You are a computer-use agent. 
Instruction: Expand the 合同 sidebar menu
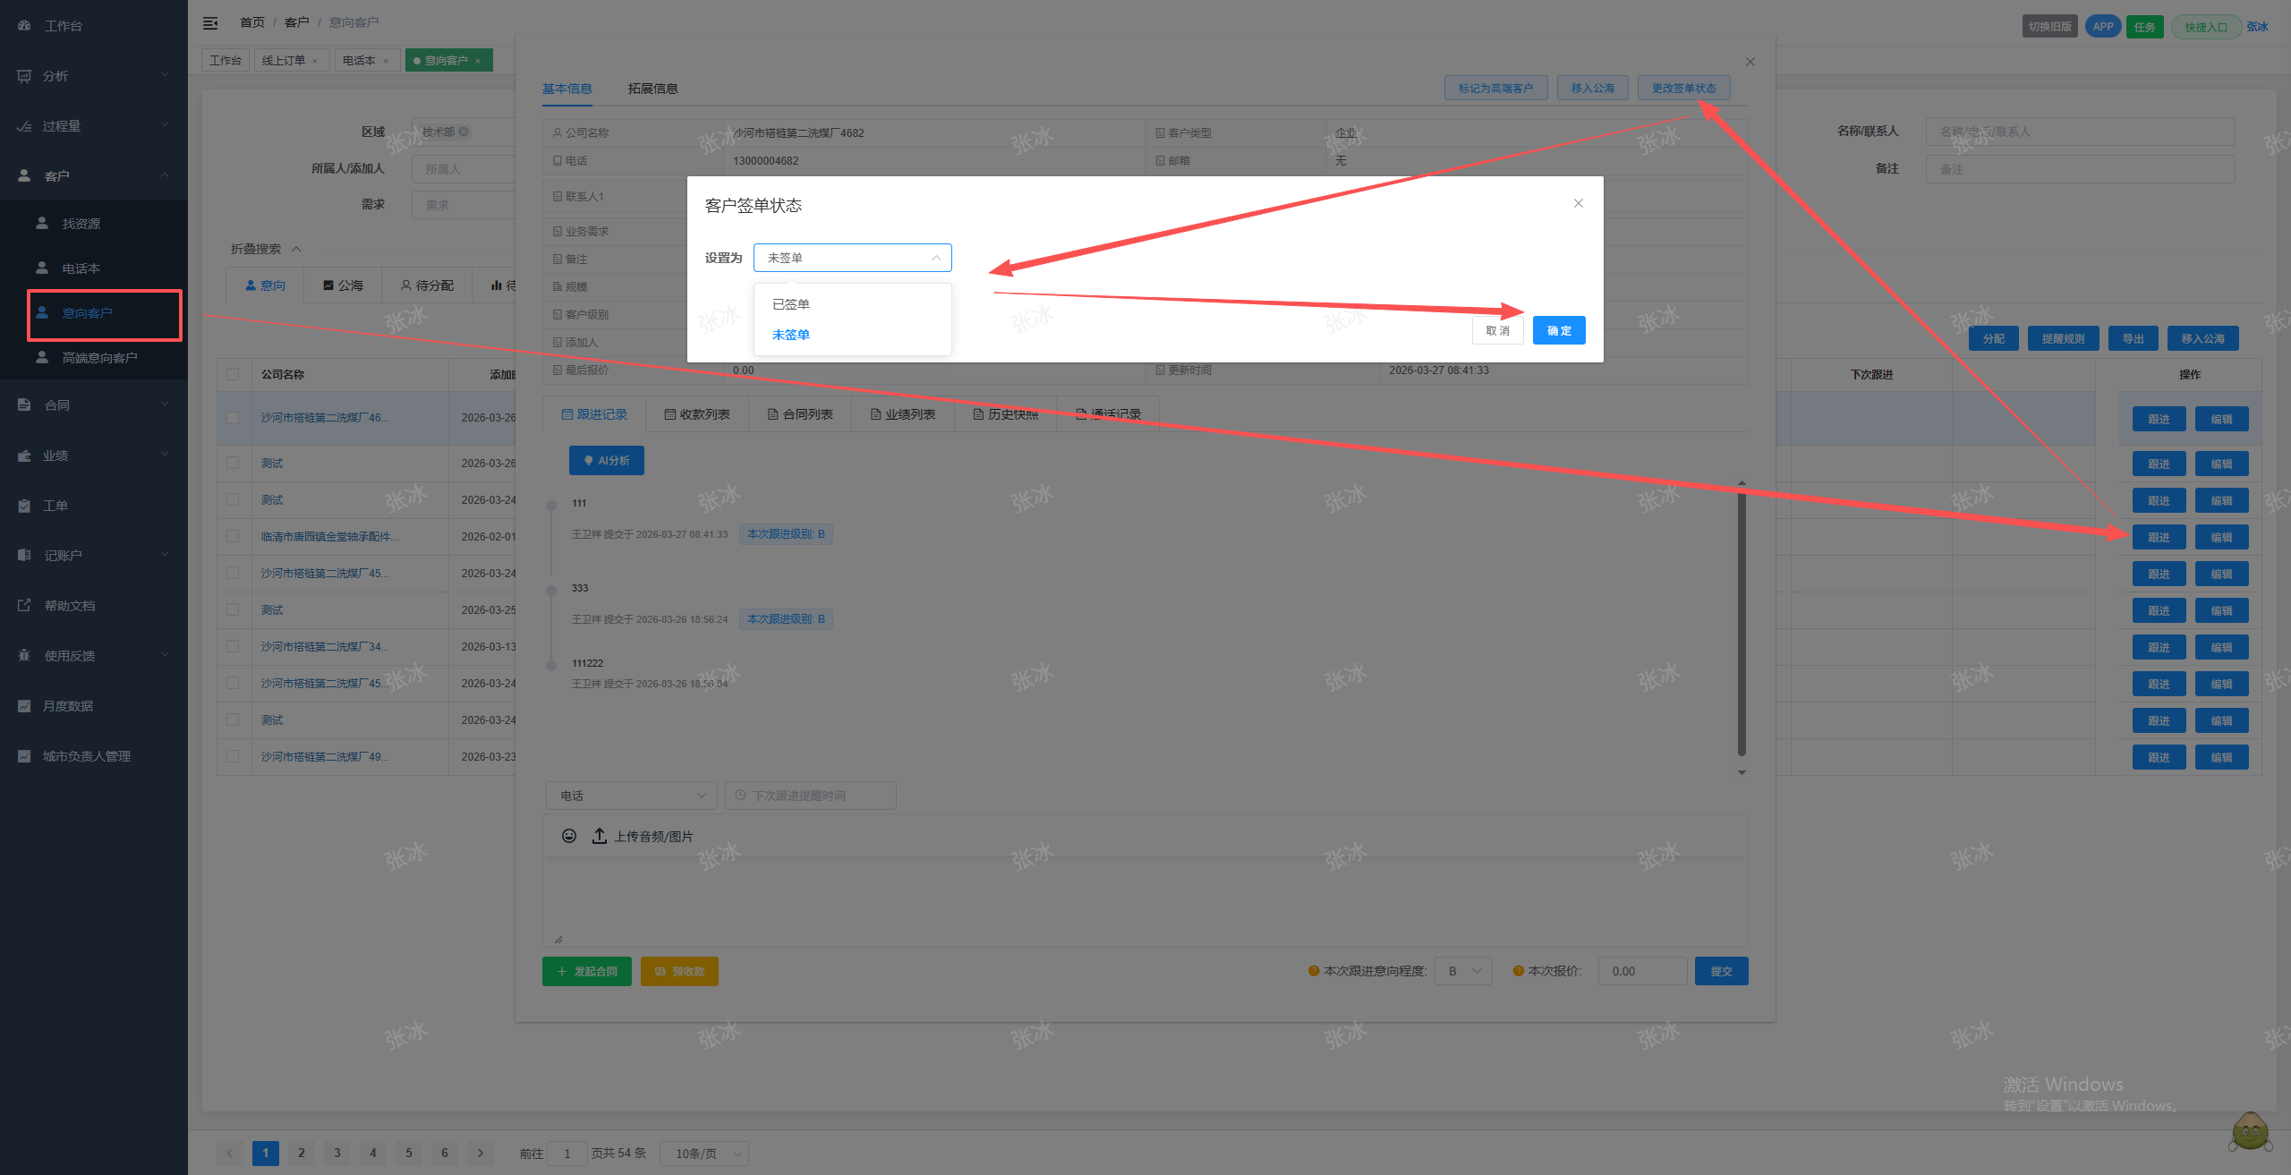[x=94, y=405]
